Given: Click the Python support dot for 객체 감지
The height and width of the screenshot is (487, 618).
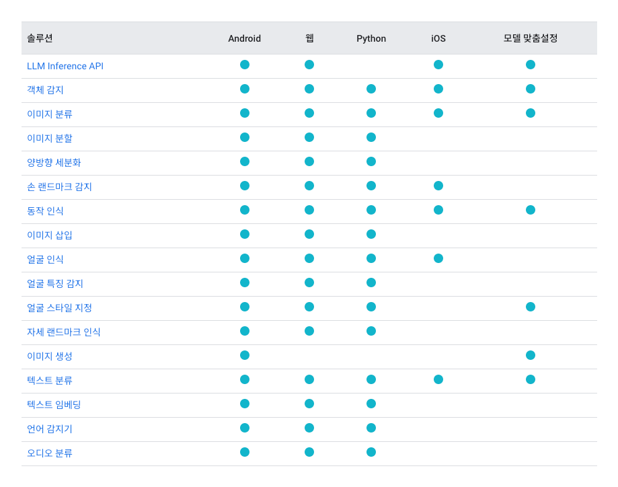Looking at the screenshot, I should click(371, 89).
